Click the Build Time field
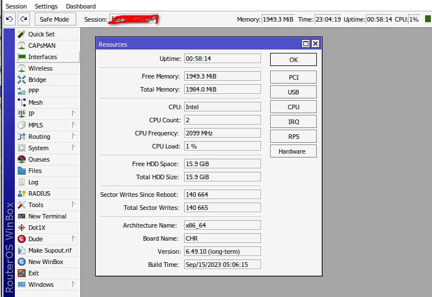432x297 pixels. tap(222, 265)
